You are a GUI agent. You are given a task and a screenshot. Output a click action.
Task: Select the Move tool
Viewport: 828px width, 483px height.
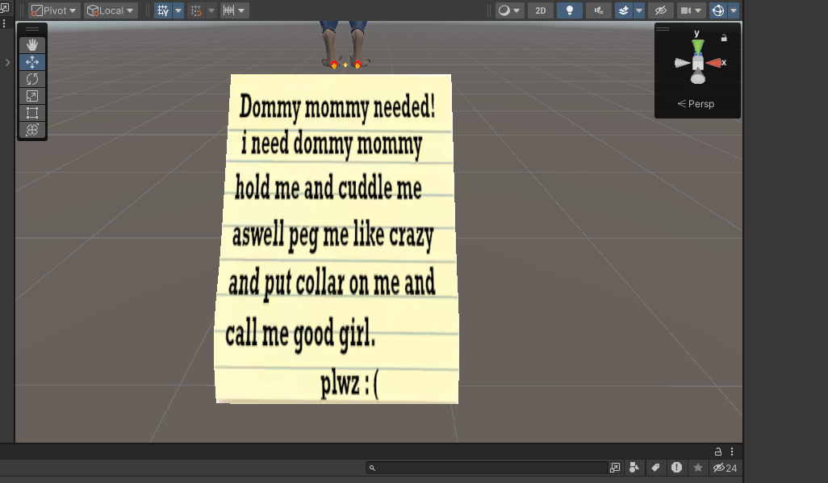32,62
